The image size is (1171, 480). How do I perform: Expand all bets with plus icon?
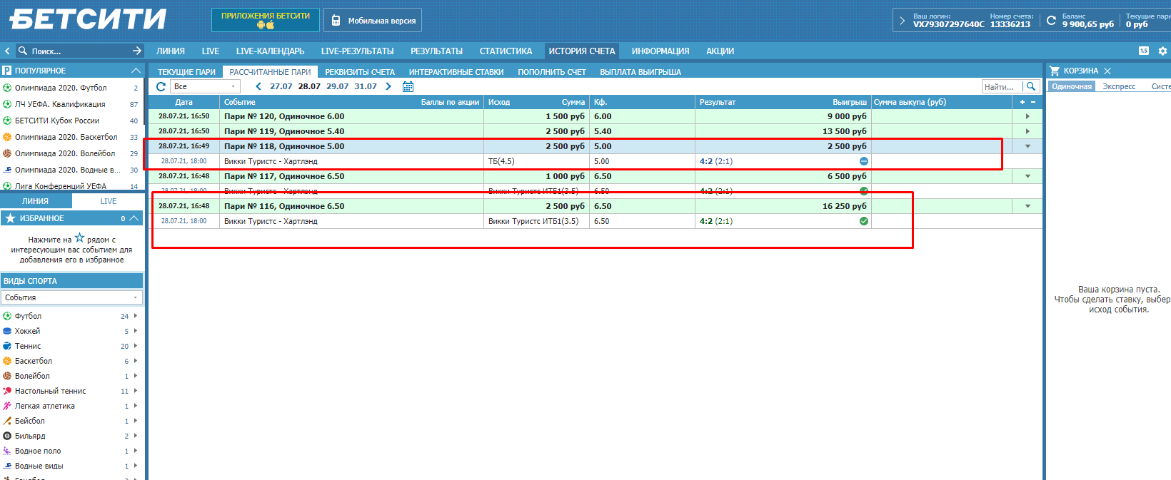(1022, 102)
